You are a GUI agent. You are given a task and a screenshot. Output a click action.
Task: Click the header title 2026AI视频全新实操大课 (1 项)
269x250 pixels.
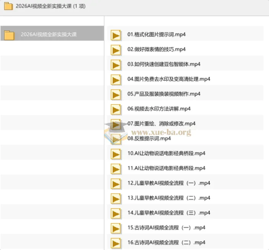coord(50,6)
